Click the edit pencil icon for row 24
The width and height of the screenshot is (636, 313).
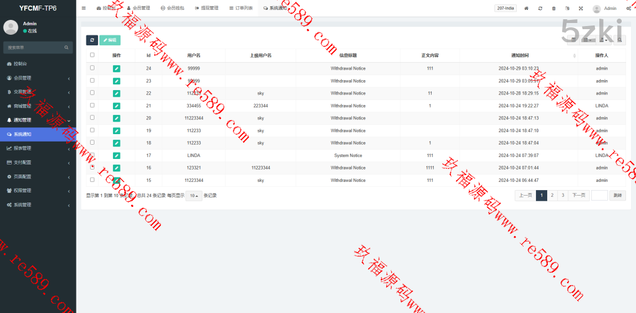(x=116, y=68)
